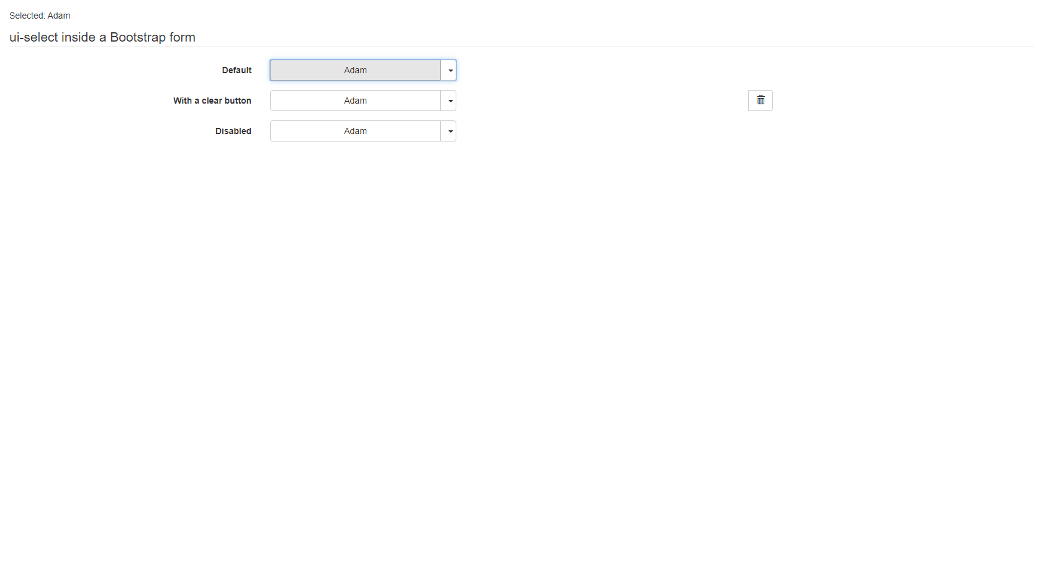Click the trash clear button icon
1043x579 pixels.
point(761,101)
